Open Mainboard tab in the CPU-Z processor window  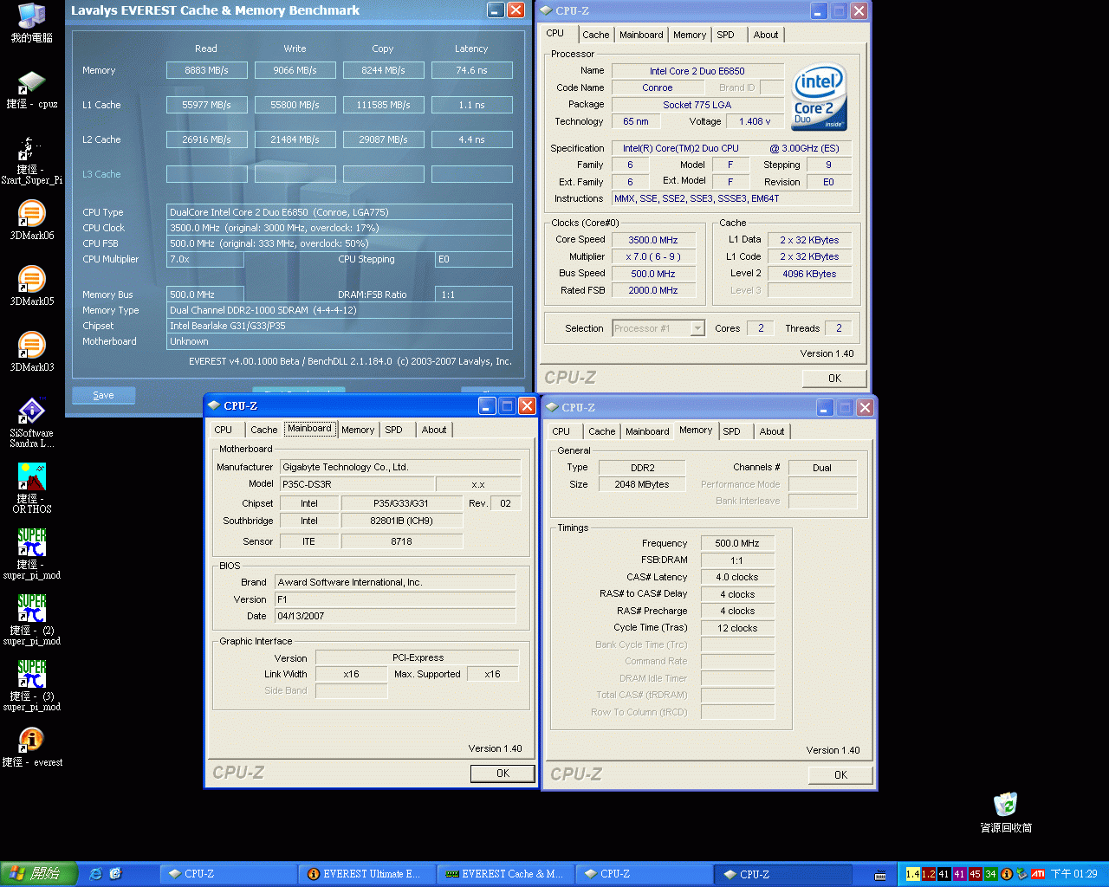click(641, 35)
